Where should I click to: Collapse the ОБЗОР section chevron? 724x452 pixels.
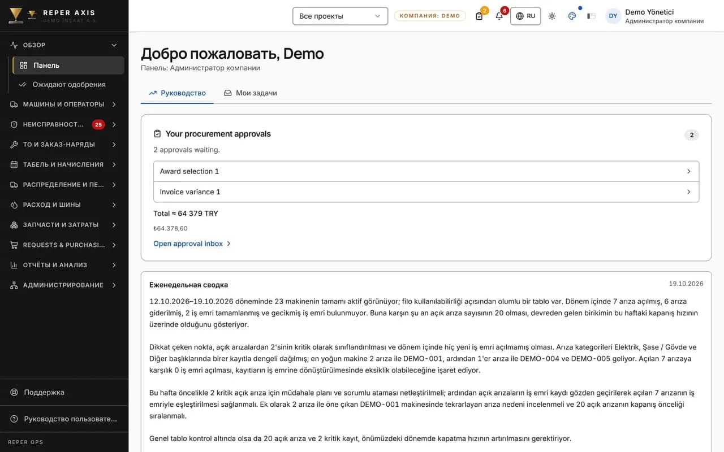tap(114, 45)
